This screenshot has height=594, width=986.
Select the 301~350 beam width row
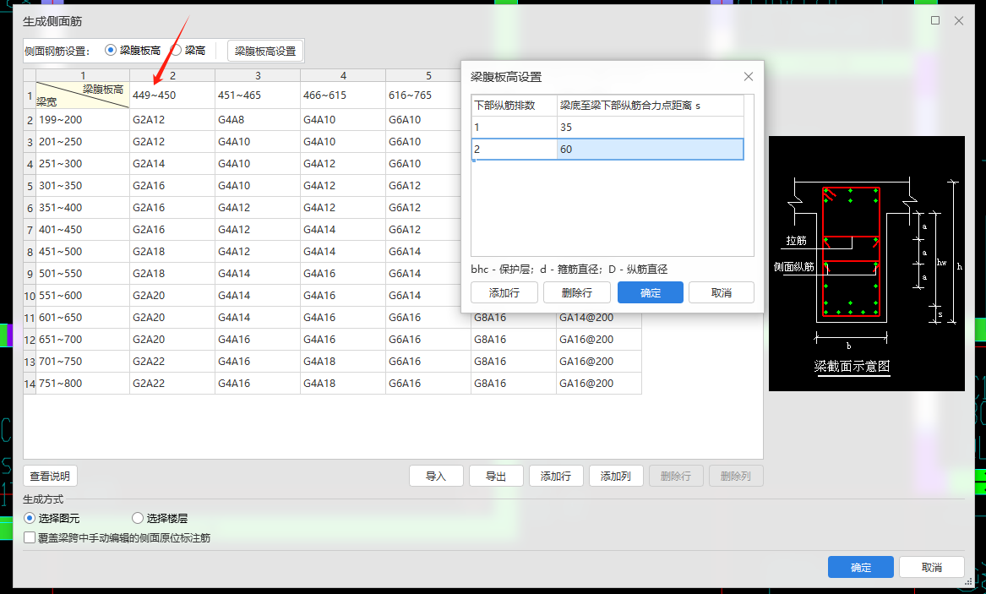point(83,185)
